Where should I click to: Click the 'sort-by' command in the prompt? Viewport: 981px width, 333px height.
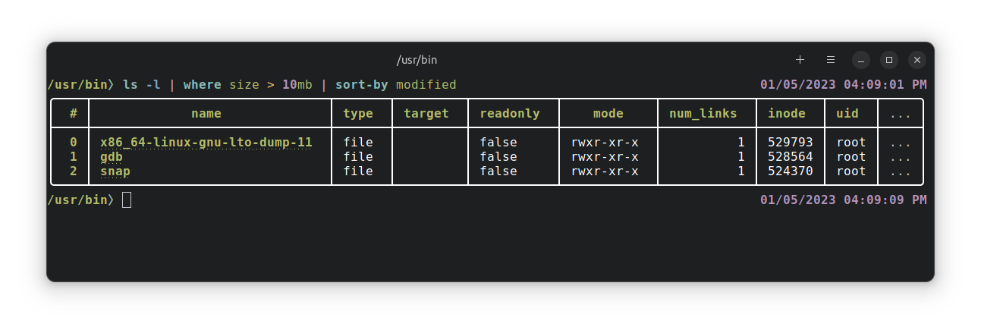[x=361, y=85]
